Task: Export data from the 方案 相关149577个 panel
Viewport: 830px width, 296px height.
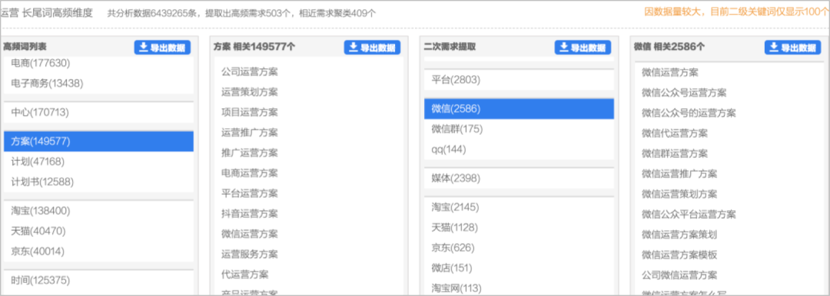Action: tap(372, 48)
